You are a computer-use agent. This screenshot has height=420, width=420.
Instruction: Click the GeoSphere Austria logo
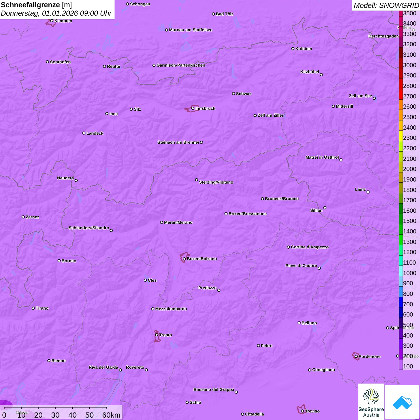[x=371, y=401]
